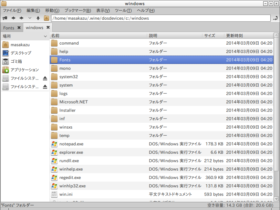Sort by the サイズ column header
280x210 pixels.
213,36
